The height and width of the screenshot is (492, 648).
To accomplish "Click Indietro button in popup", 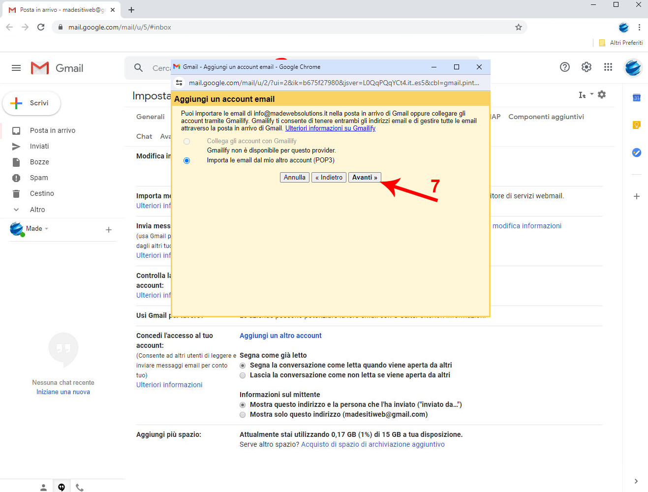I will click(x=329, y=178).
